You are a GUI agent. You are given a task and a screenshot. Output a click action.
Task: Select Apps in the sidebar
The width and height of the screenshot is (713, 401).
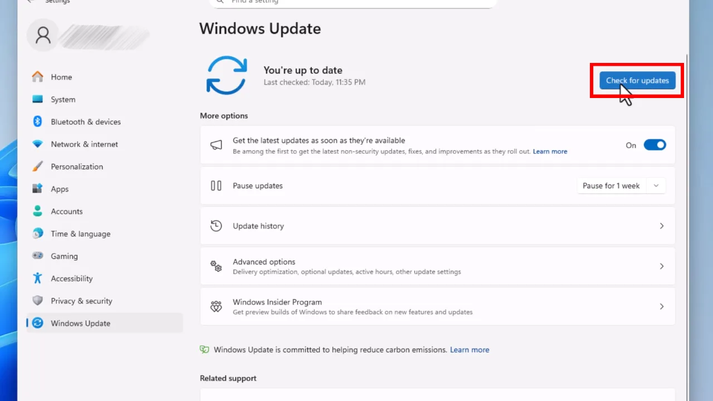(105, 189)
